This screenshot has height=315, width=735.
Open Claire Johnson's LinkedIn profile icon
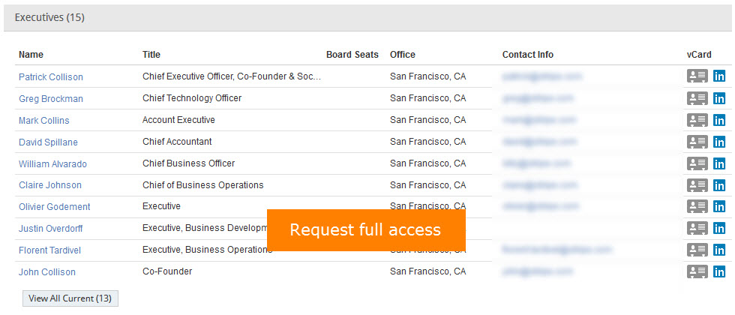[719, 185]
